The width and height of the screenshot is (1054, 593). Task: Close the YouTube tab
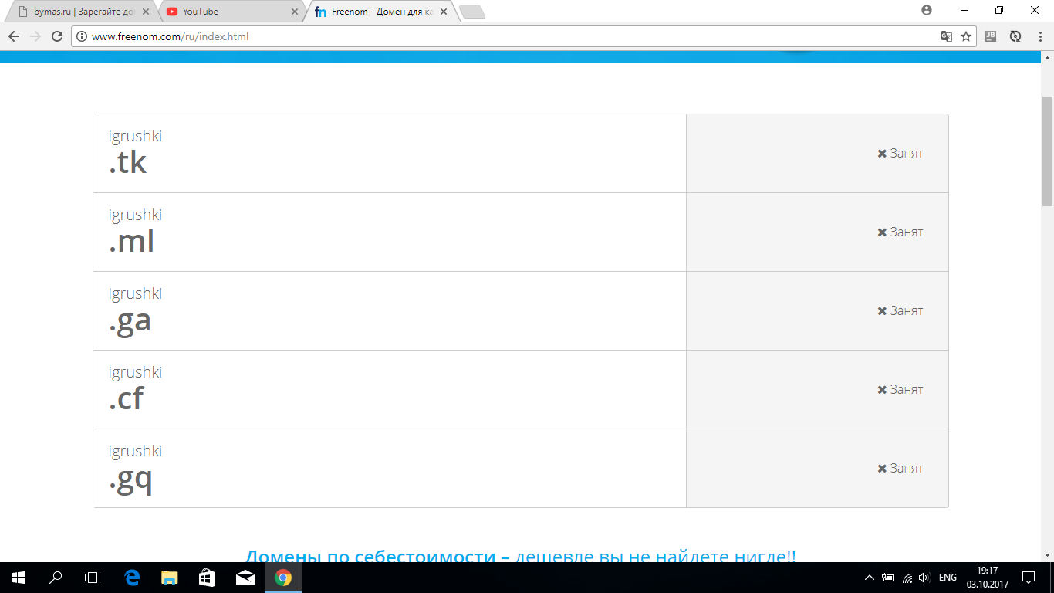tap(294, 12)
